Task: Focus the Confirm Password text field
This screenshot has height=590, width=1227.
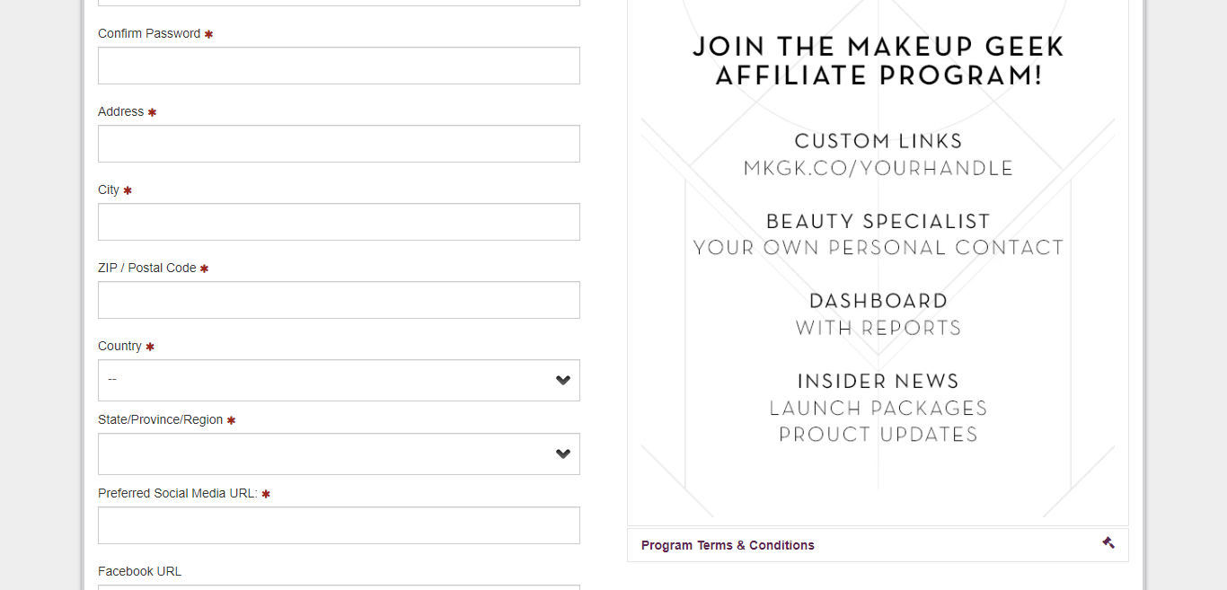Action: point(339,66)
